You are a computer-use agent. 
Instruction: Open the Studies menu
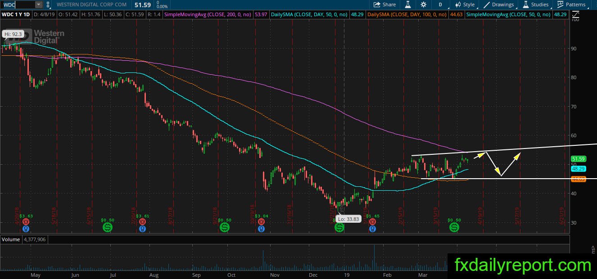tap(535, 4)
